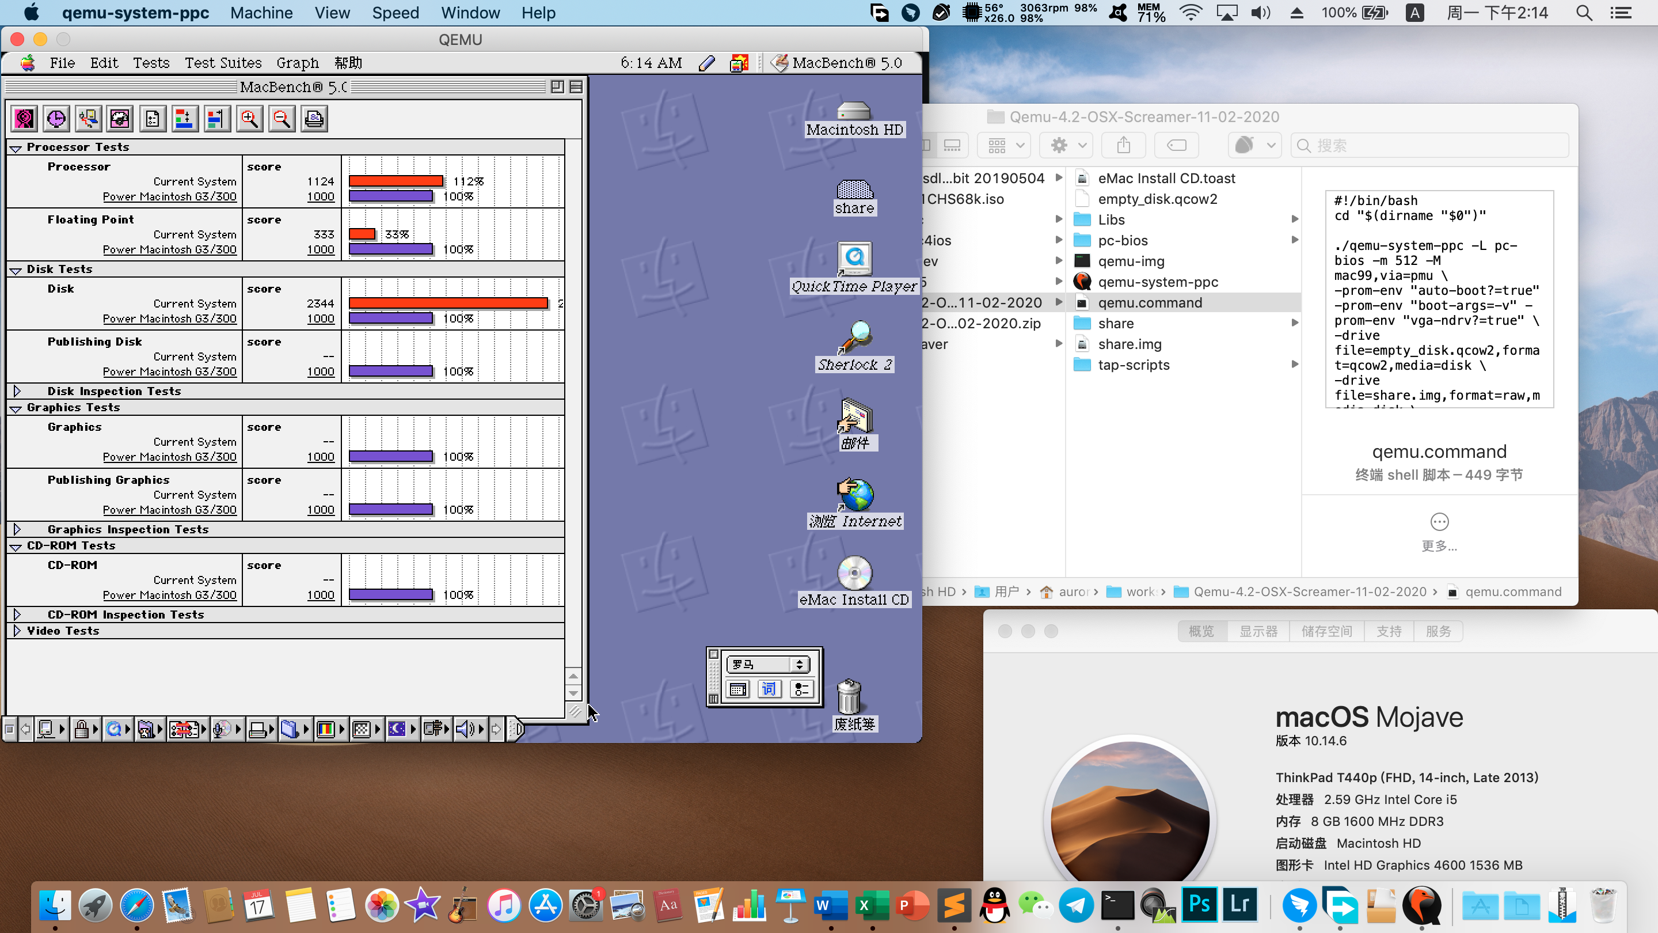Click the purple clock toolbar icon
Image resolution: width=1658 pixels, height=933 pixels.
pyautogui.click(x=56, y=119)
